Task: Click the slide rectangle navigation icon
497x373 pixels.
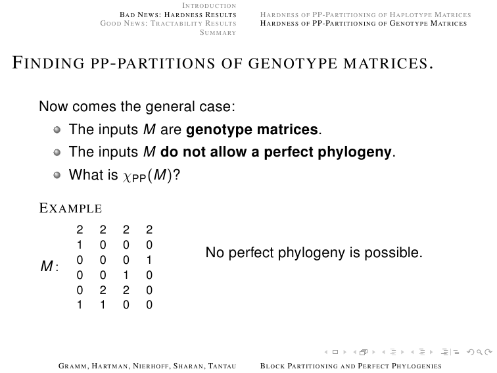Action: pyautogui.click(x=335, y=352)
